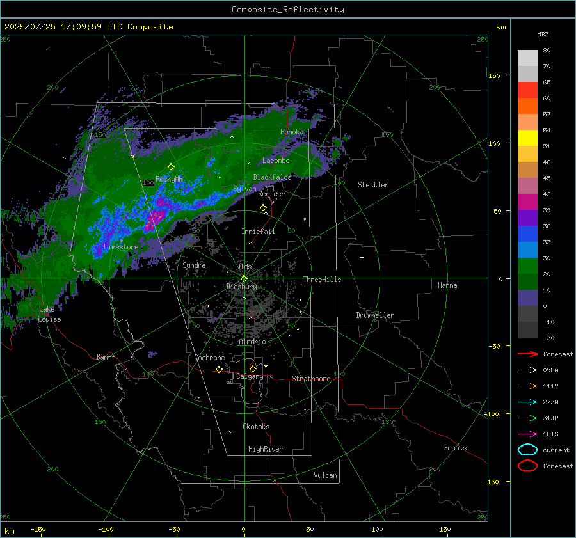This screenshot has height=538, width=576.
Task: Click the white 09EA arrow in legend
Action: 527,370
